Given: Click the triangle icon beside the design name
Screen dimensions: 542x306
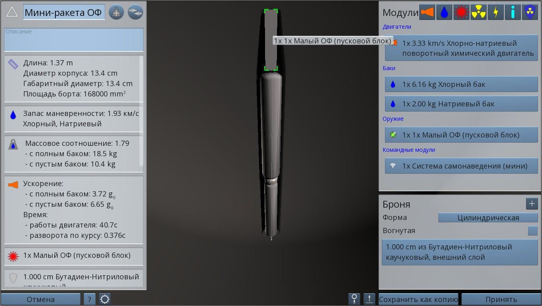Looking at the screenshot, I should click(x=12, y=12).
